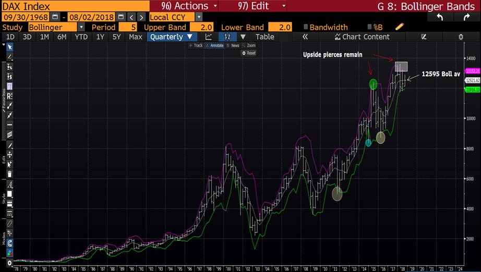The width and height of the screenshot is (481, 272).
Task: Toggle the snap crosshair mode icon
Action: tap(10, 233)
